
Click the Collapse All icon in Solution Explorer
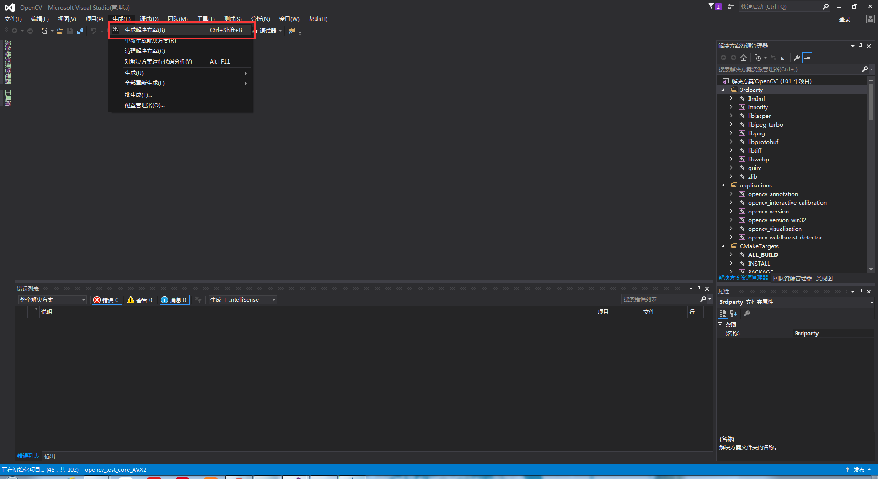[783, 58]
